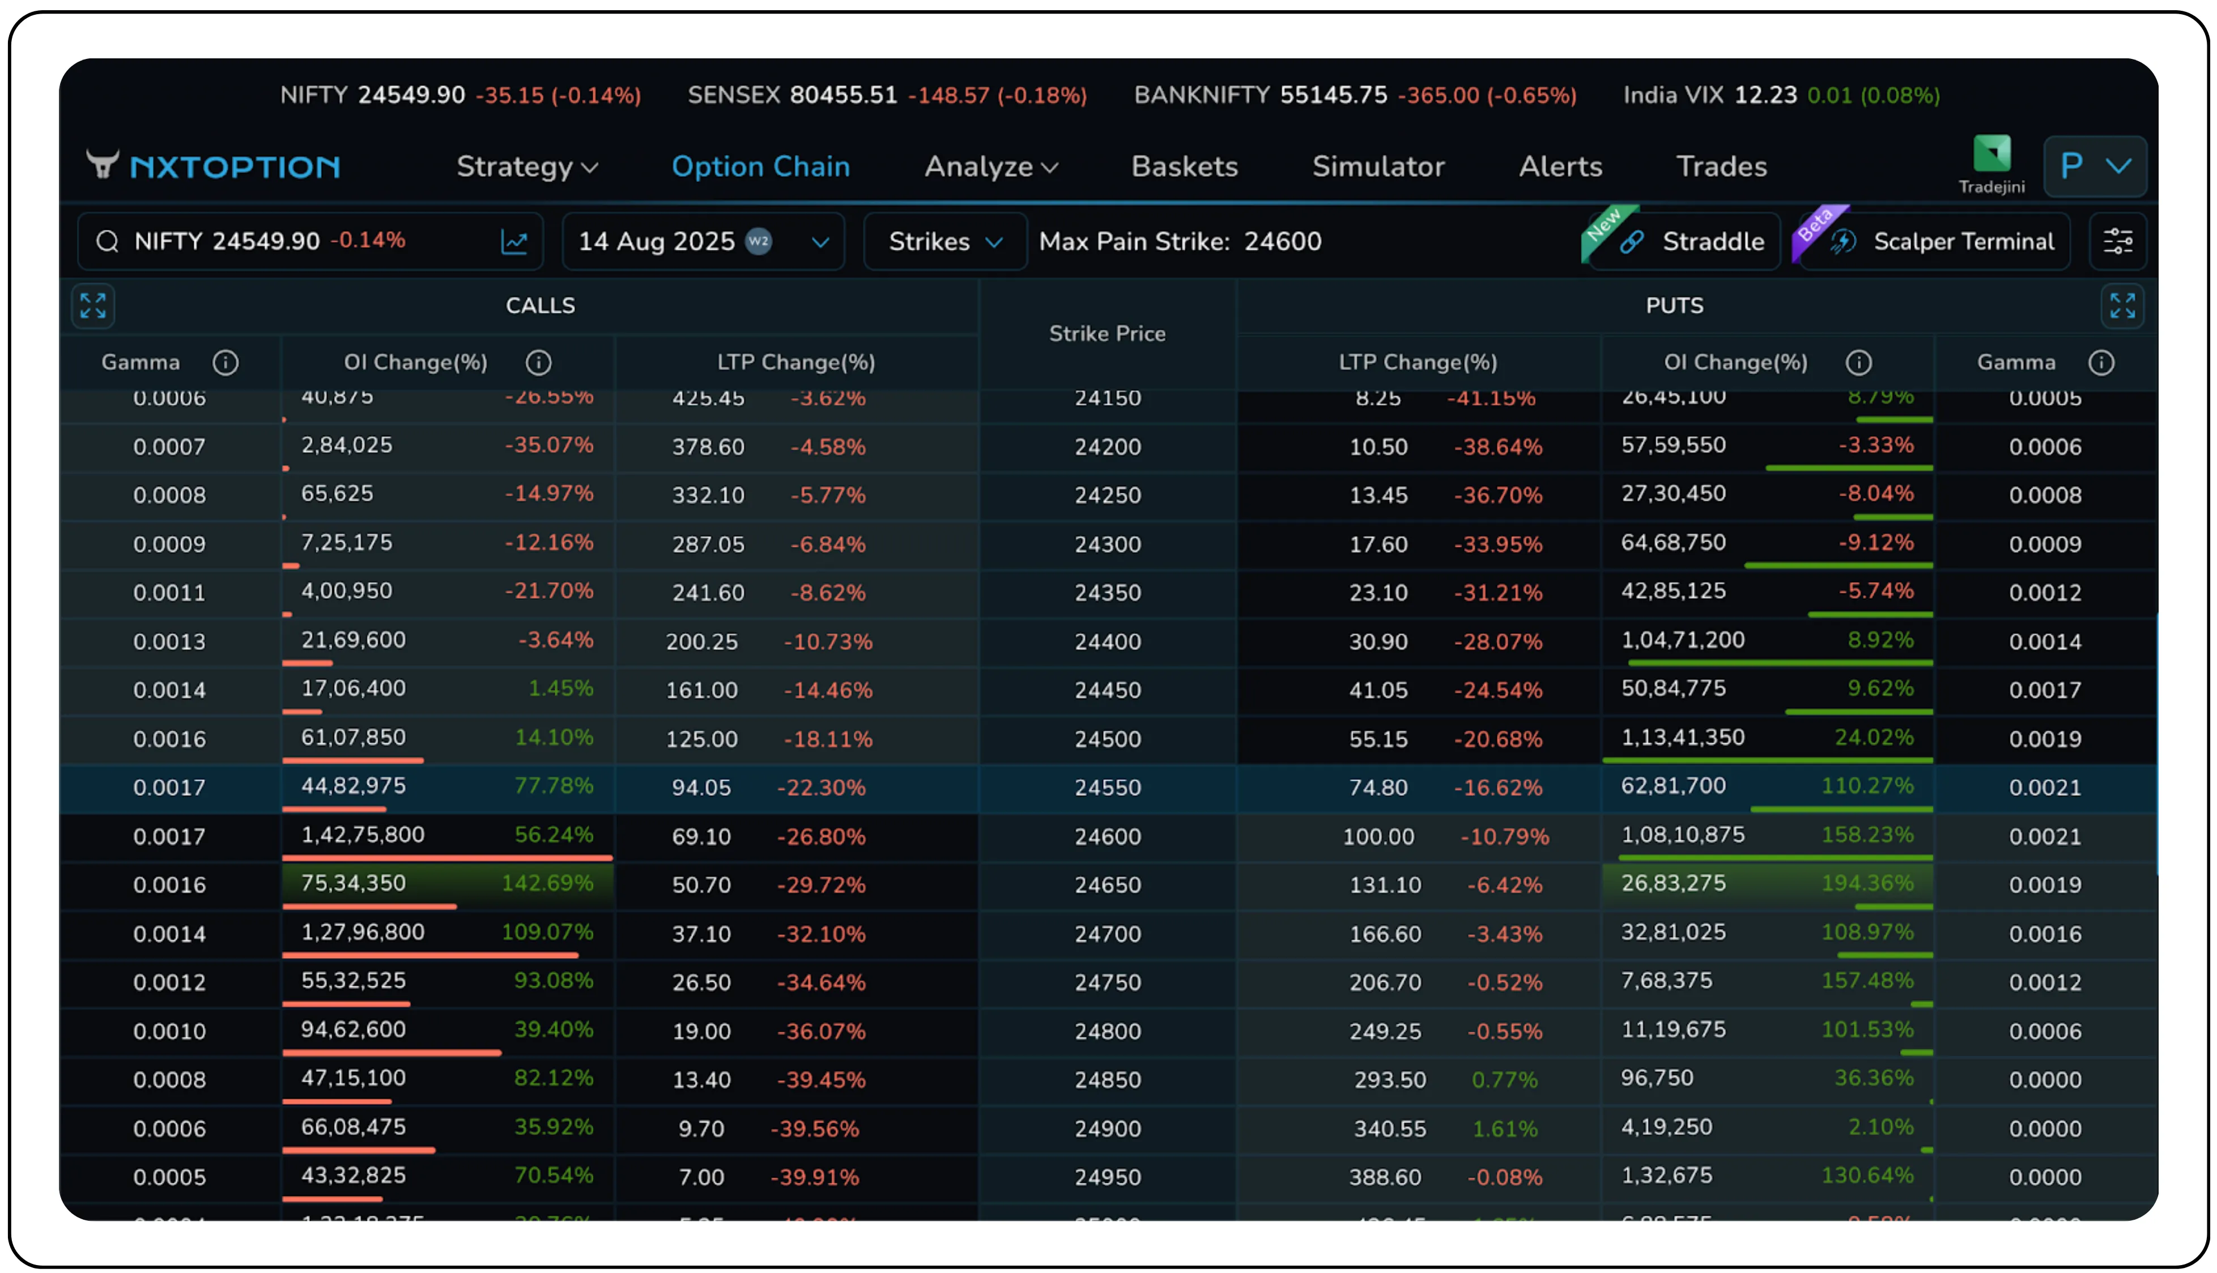2217x1273 pixels.
Task: Click the info icon beside PUTS OI Change header
Action: tap(1858, 362)
